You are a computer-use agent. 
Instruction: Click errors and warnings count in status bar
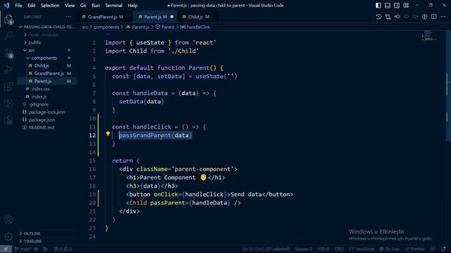[63, 249]
